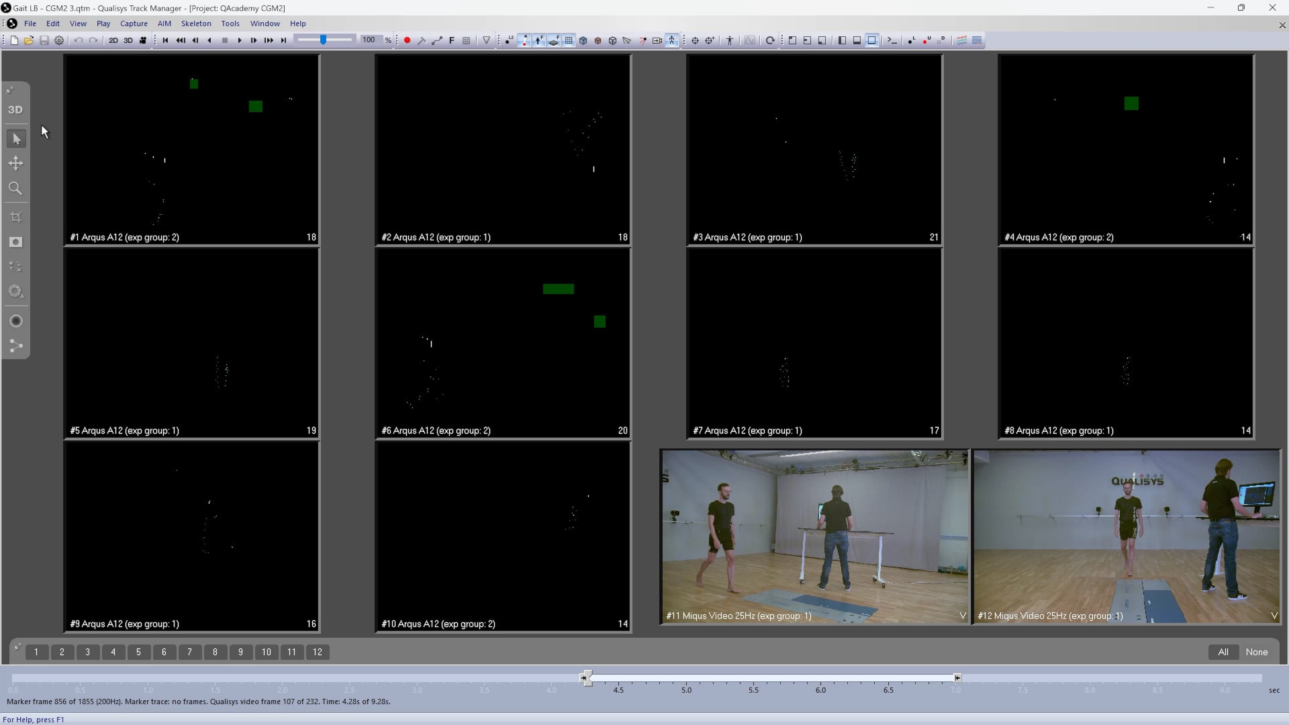This screenshot has height=725, width=1289.
Task: Select camera 6 button
Action: pos(164,652)
